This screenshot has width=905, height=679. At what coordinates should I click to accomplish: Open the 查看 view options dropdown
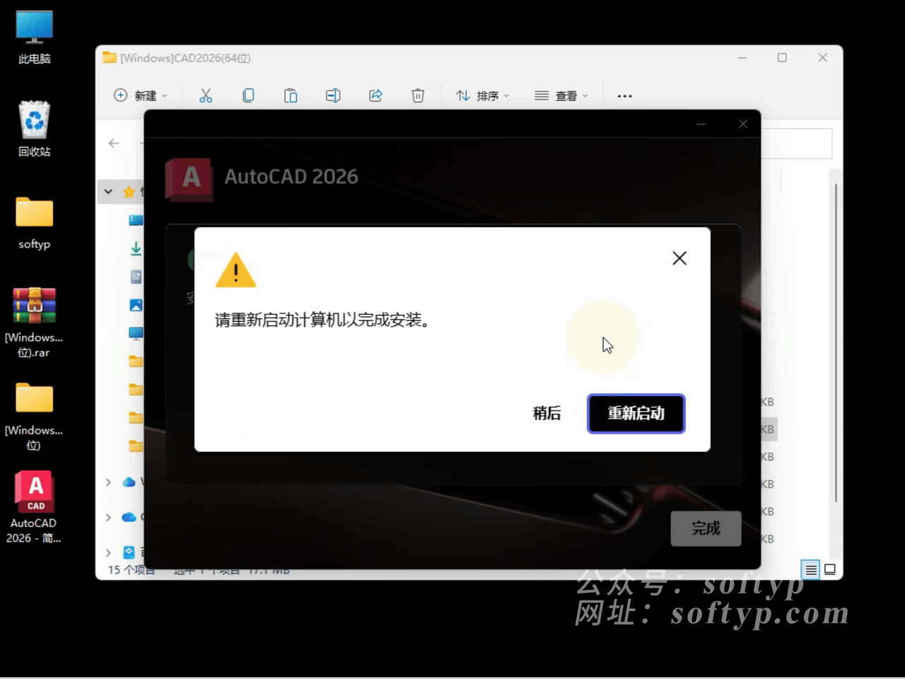(562, 95)
